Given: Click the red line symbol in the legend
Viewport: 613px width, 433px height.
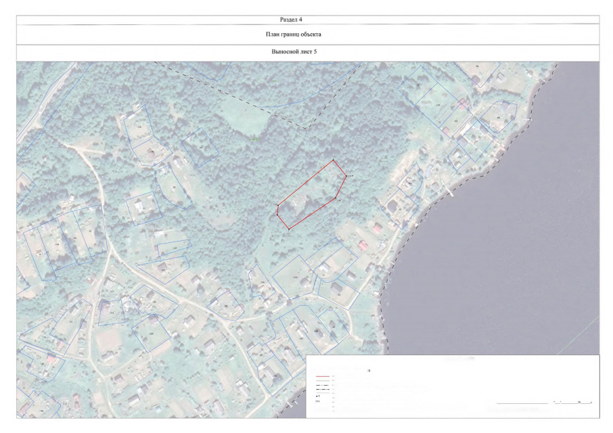Looking at the screenshot, I should (x=322, y=375).
